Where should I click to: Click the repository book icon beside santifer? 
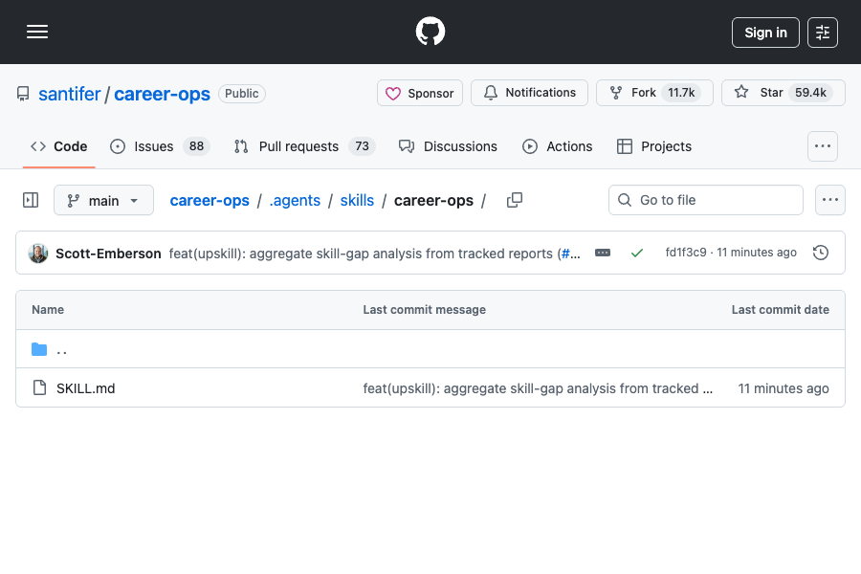23,94
